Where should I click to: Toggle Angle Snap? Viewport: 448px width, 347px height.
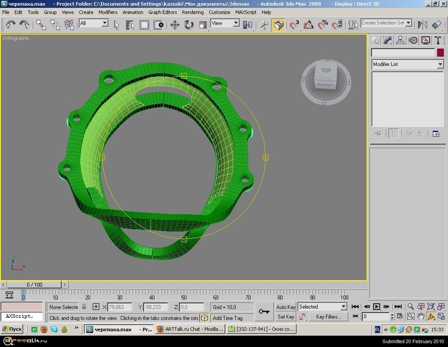tap(308, 25)
